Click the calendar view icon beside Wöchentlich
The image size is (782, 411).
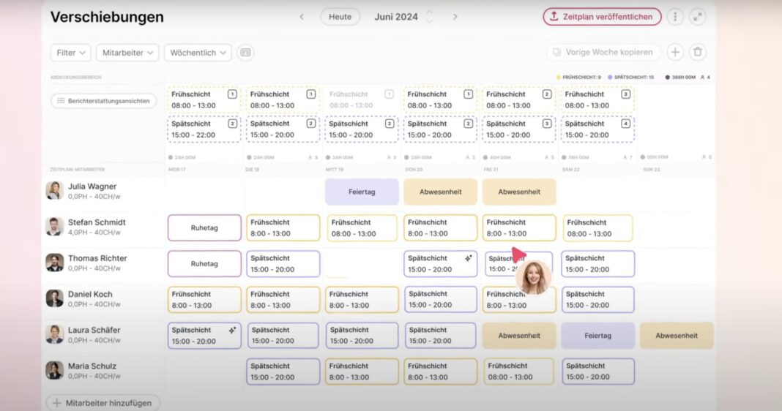click(245, 53)
